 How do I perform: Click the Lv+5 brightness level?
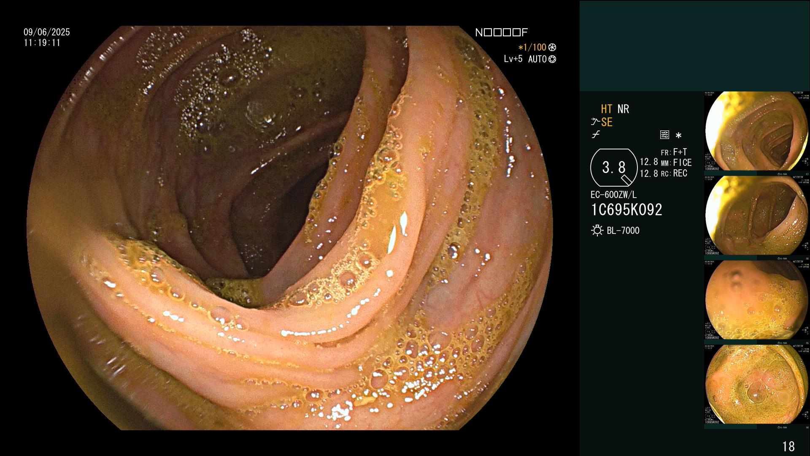point(513,59)
